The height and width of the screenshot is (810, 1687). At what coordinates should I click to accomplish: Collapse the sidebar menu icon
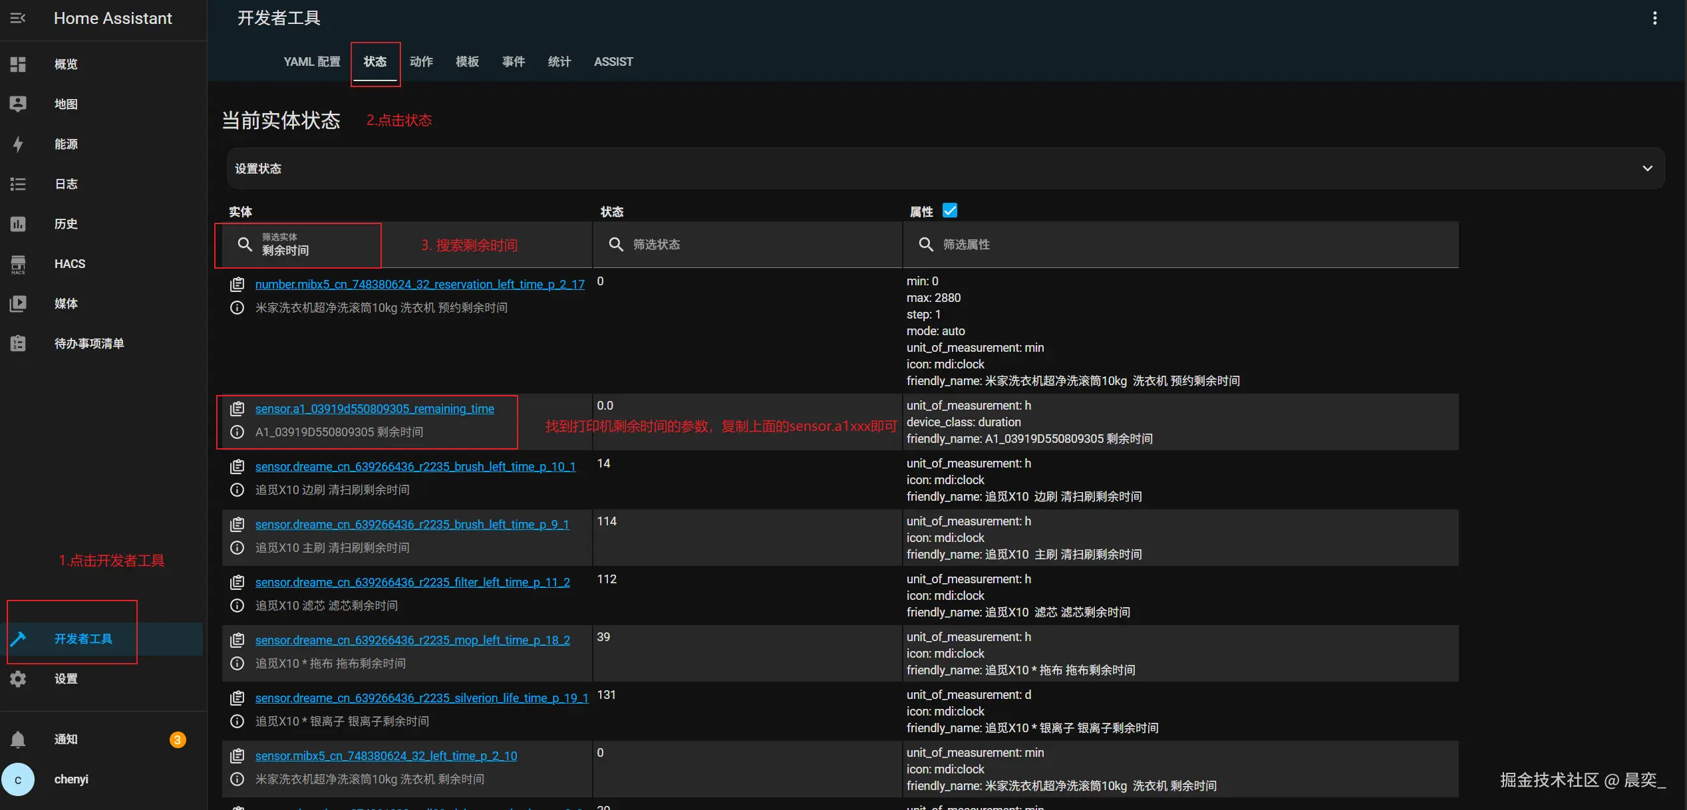click(x=18, y=18)
